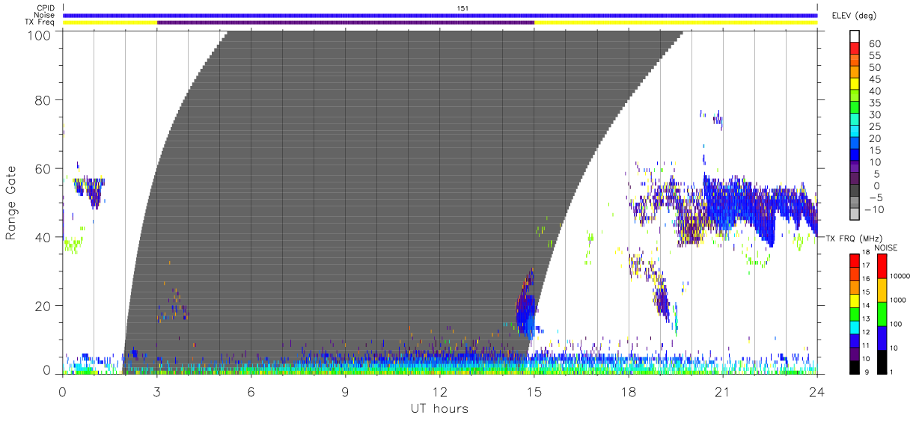Click the black bottom swatch of TX FRQ colorbar

(x=854, y=366)
